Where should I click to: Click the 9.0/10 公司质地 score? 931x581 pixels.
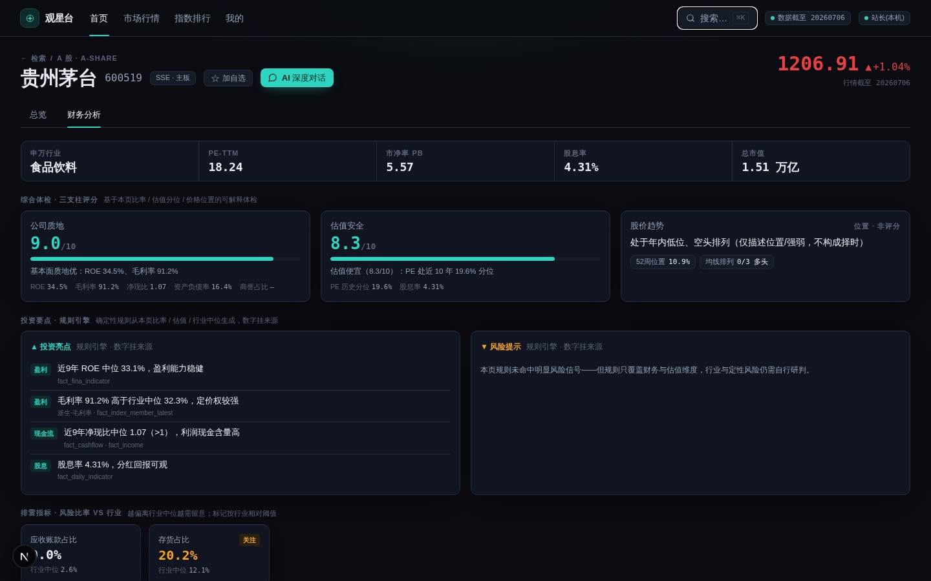(x=53, y=243)
